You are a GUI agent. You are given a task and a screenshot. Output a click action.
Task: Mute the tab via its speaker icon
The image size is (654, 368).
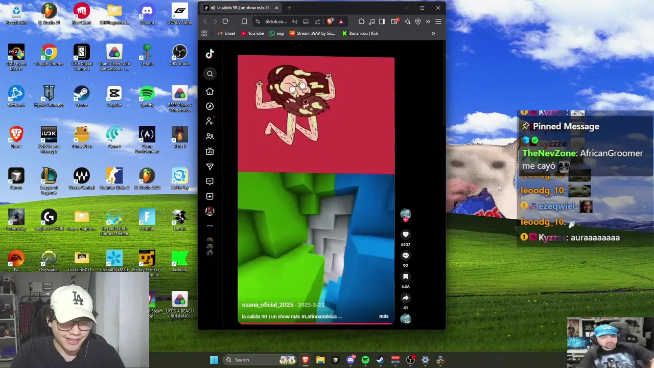pos(212,8)
